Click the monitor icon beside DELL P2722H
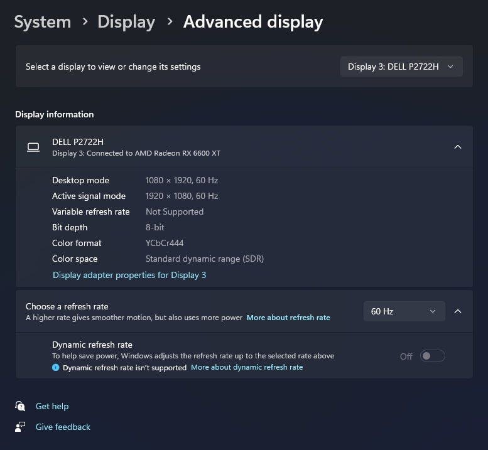 click(x=33, y=147)
